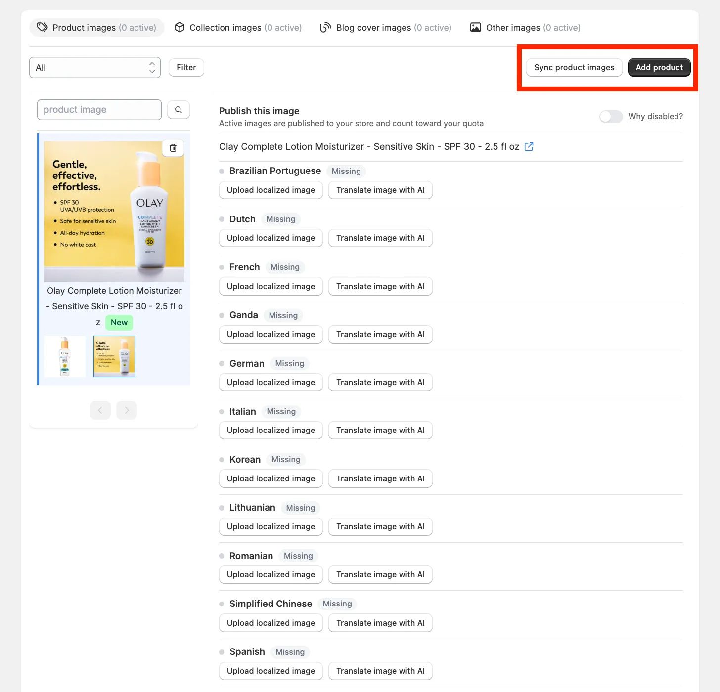
Task: Translate Korean image with AI
Action: [x=381, y=479]
